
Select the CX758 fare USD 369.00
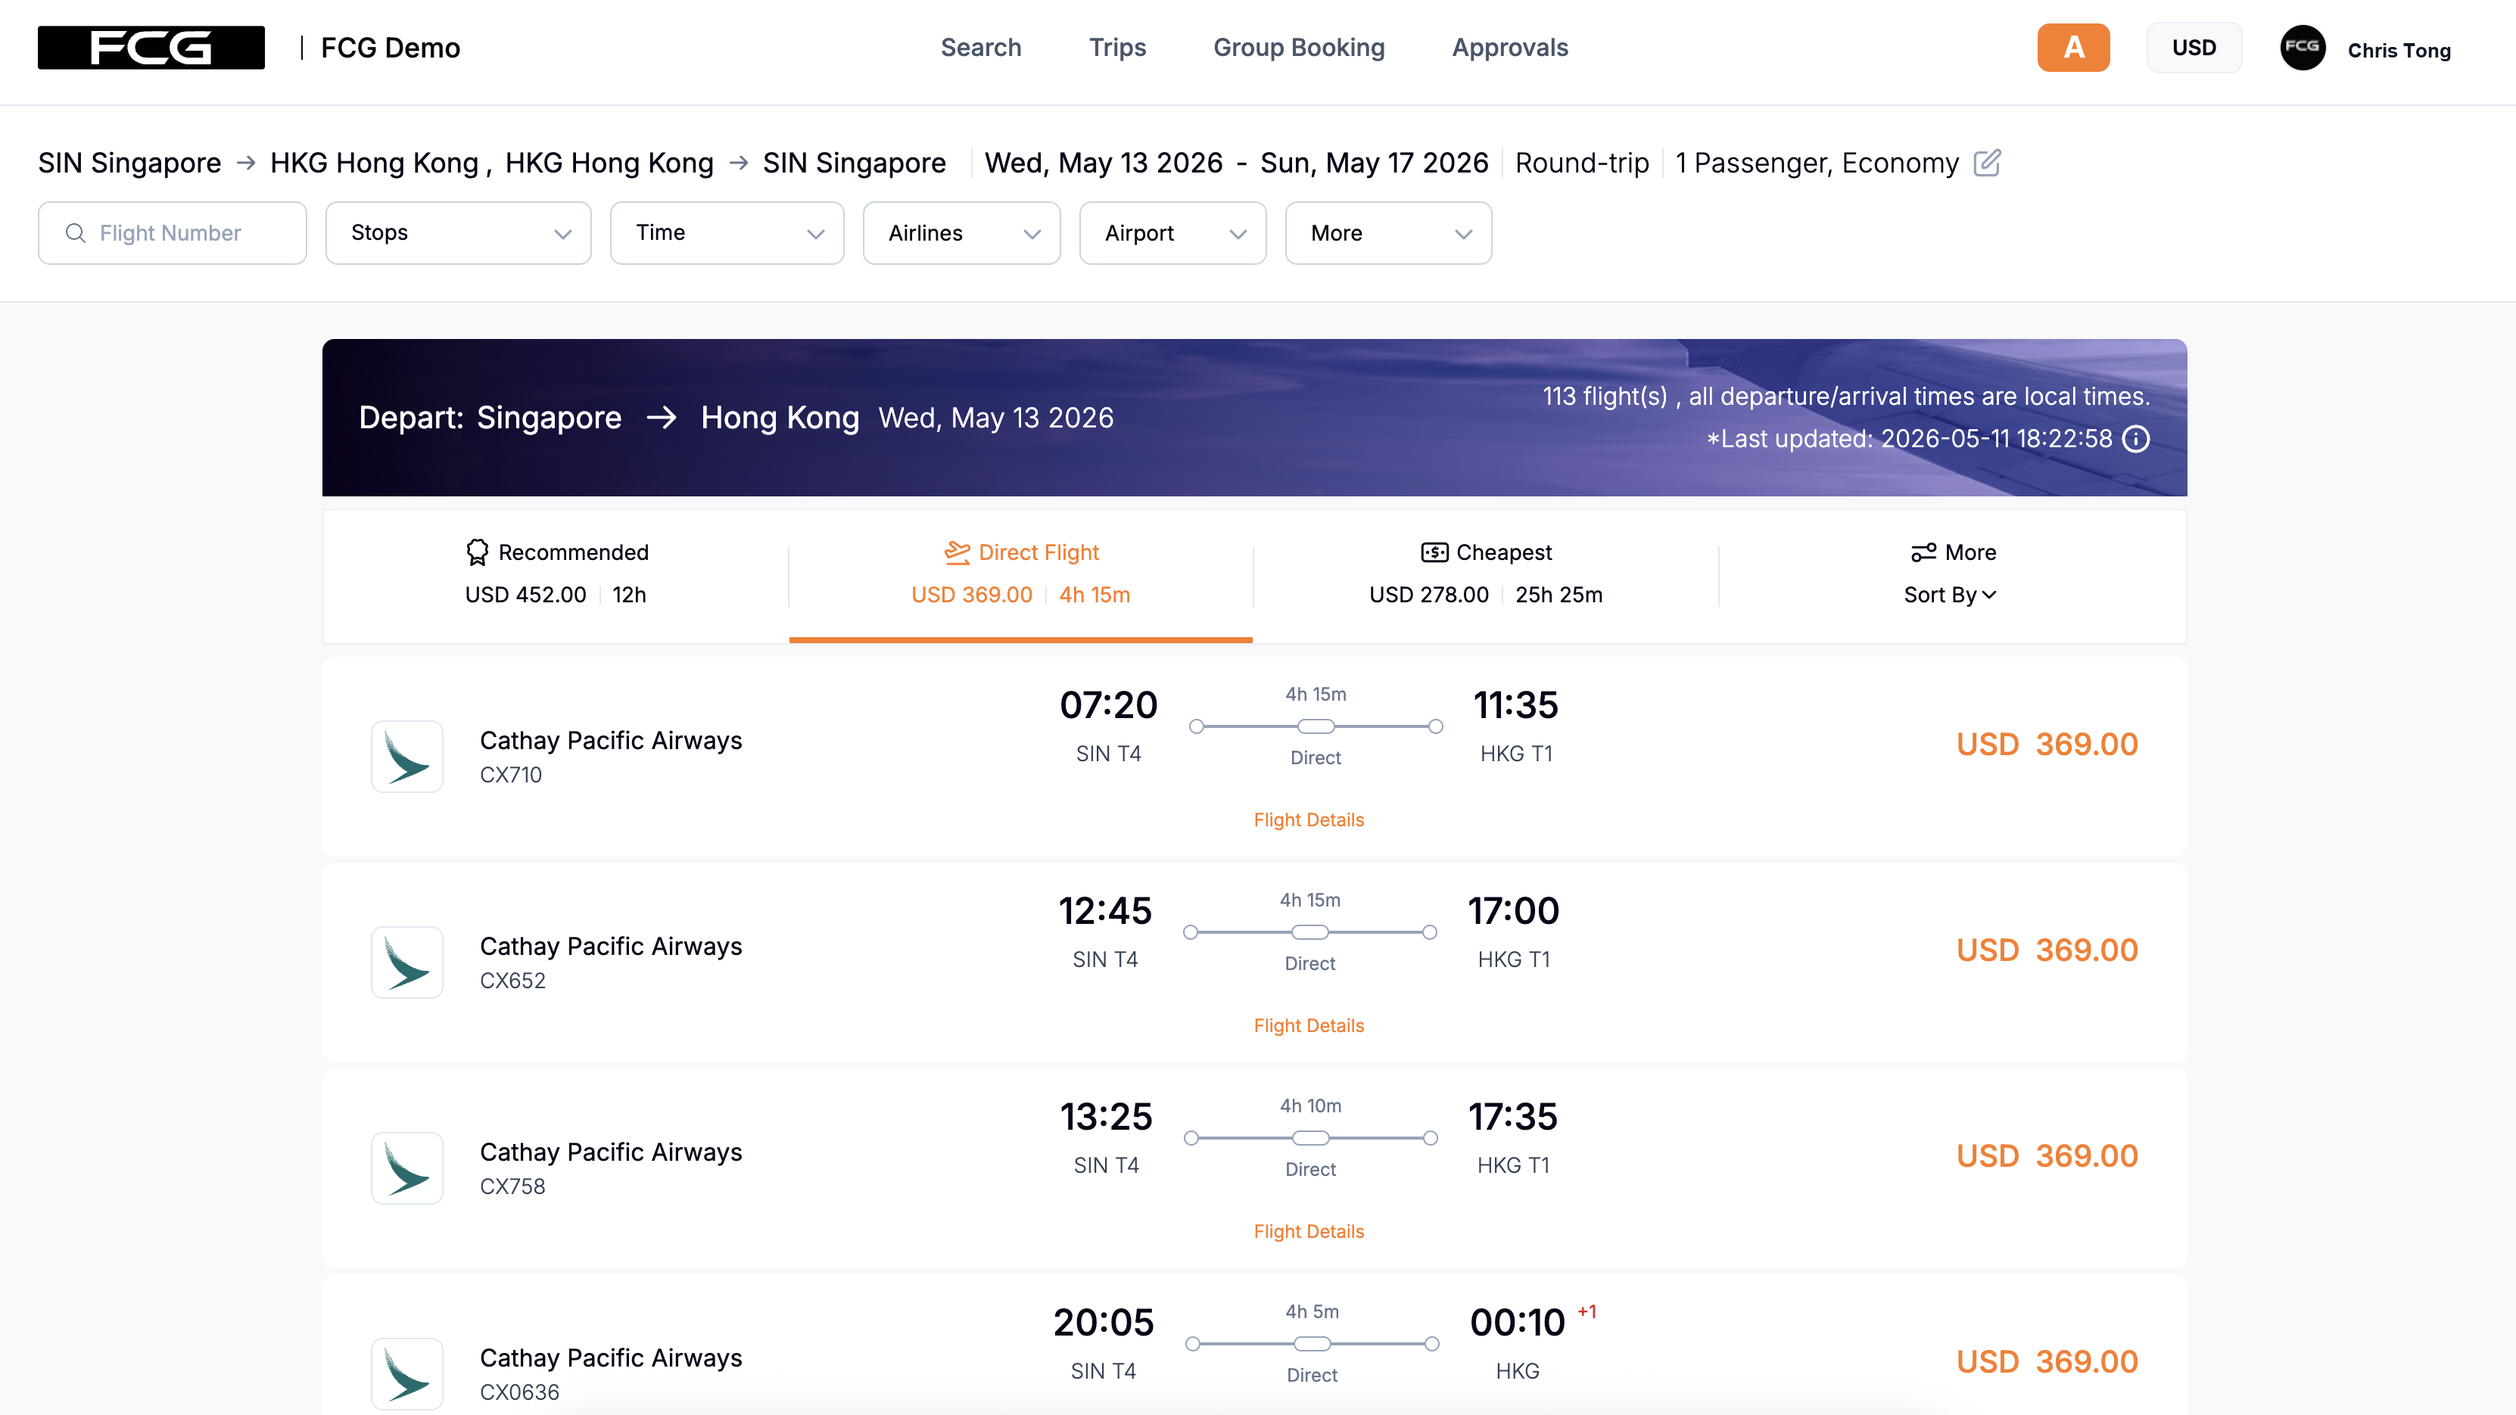click(x=2047, y=1156)
